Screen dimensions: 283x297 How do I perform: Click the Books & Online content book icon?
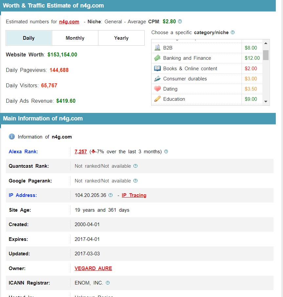[x=157, y=68]
